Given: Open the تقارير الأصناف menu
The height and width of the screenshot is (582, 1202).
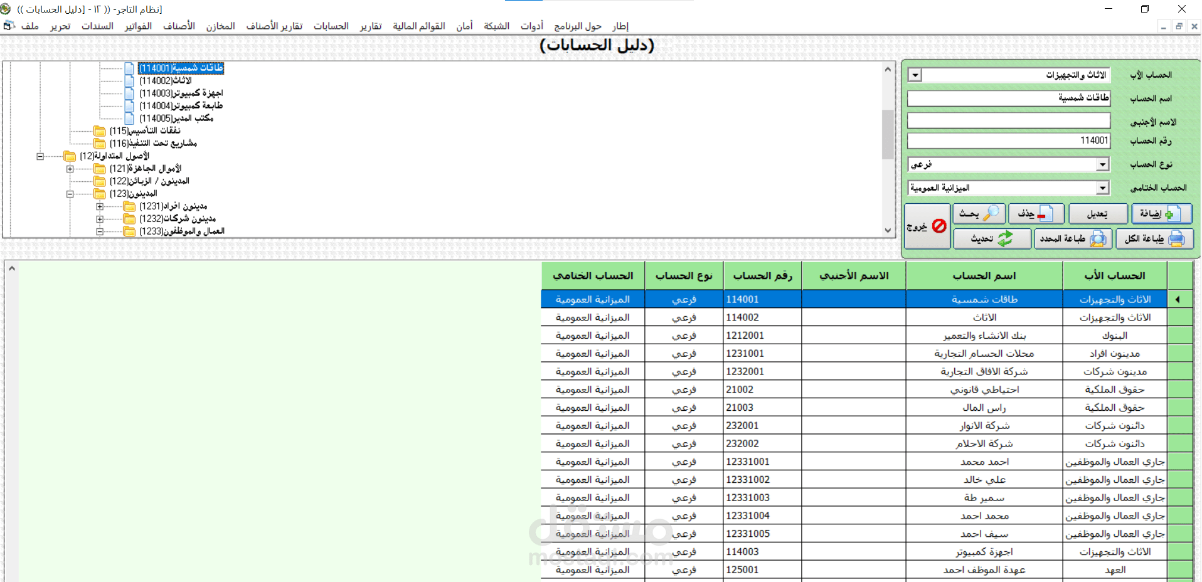Looking at the screenshot, I should pyautogui.click(x=274, y=26).
